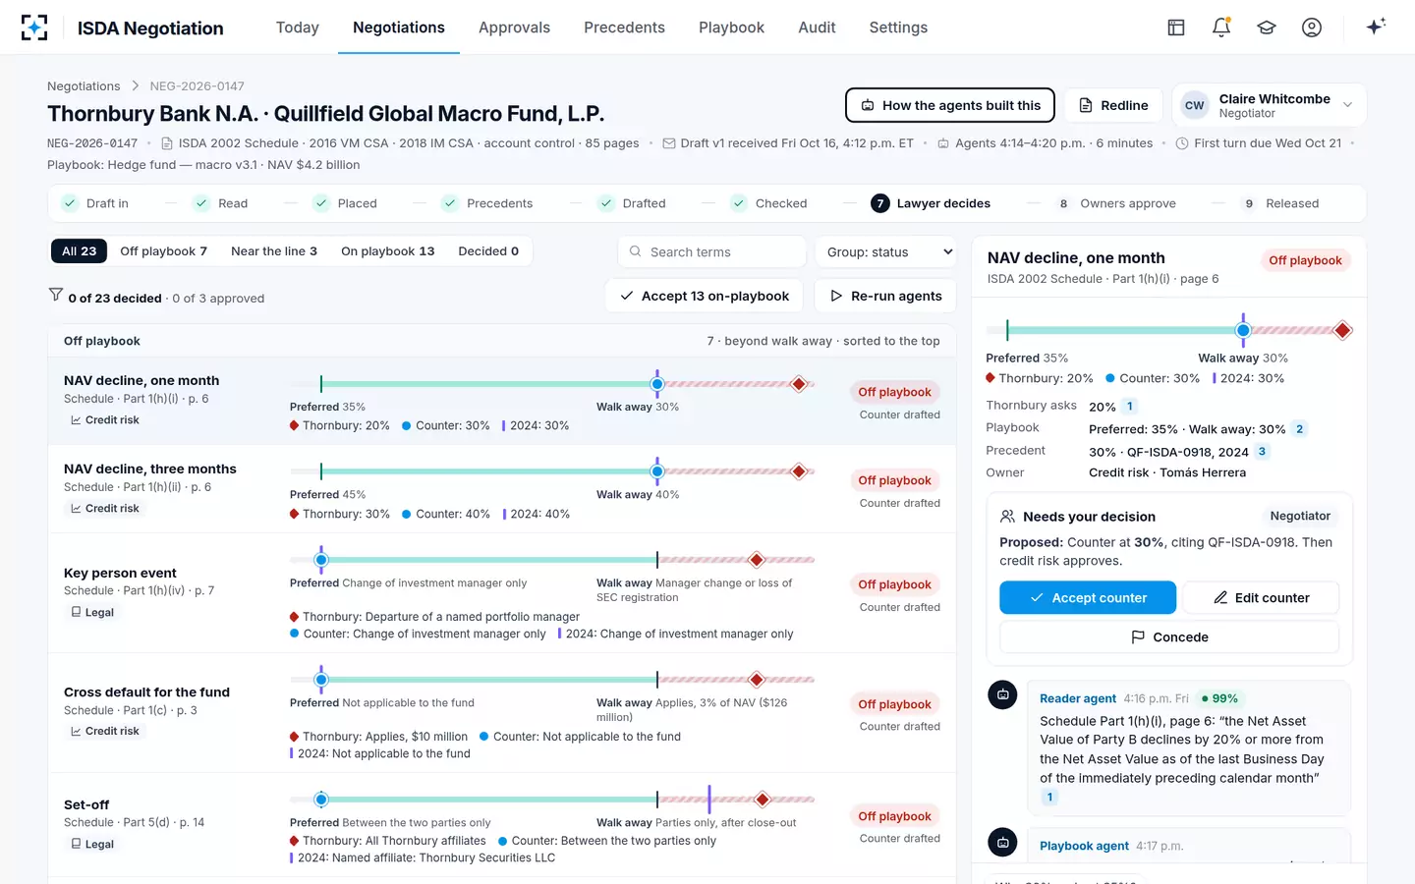
Task: Click How the agents built this
Action: tap(950, 105)
